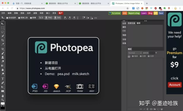This screenshot has width=183, height=111.
Task: Click the delete layer trash icon
Action: pyautogui.click(x=162, y=109)
